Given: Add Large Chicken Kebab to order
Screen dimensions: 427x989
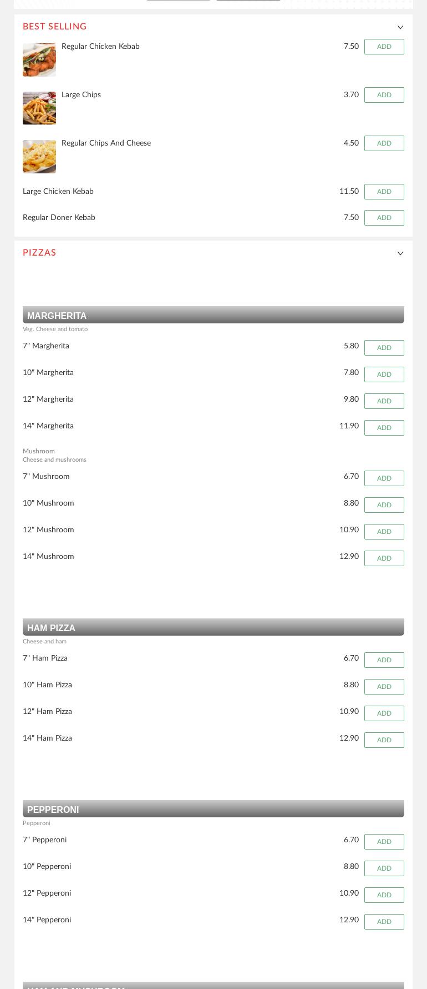Looking at the screenshot, I should point(384,192).
